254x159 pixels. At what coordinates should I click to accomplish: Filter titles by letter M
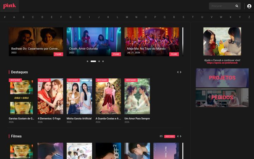(x=127, y=17)
